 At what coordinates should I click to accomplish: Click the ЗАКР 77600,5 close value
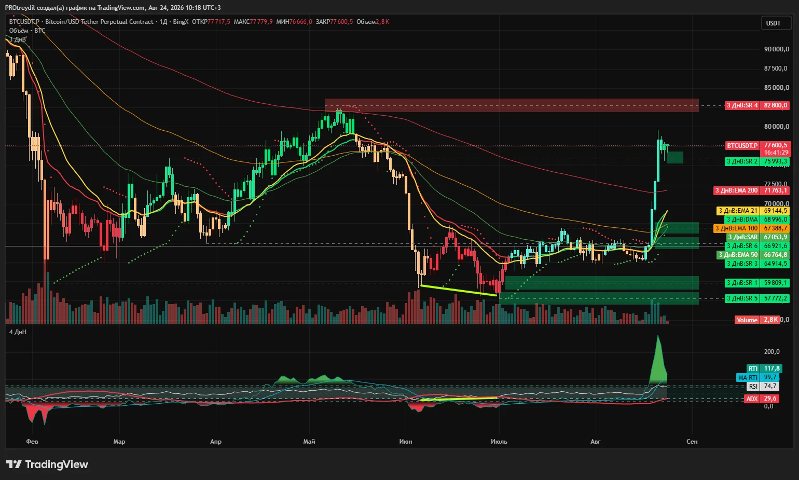pyautogui.click(x=334, y=22)
